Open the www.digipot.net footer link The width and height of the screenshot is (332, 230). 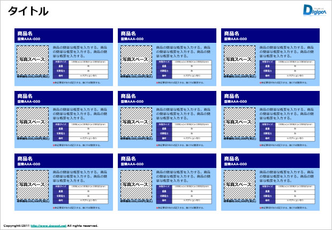(x=48, y=226)
